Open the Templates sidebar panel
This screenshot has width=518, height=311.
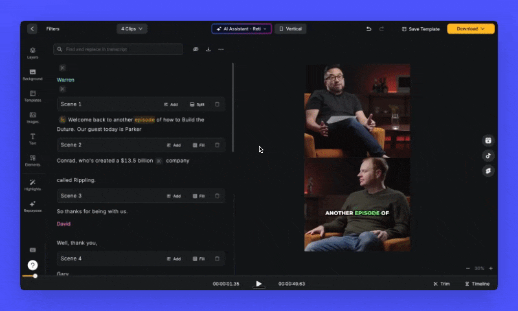tap(32, 96)
